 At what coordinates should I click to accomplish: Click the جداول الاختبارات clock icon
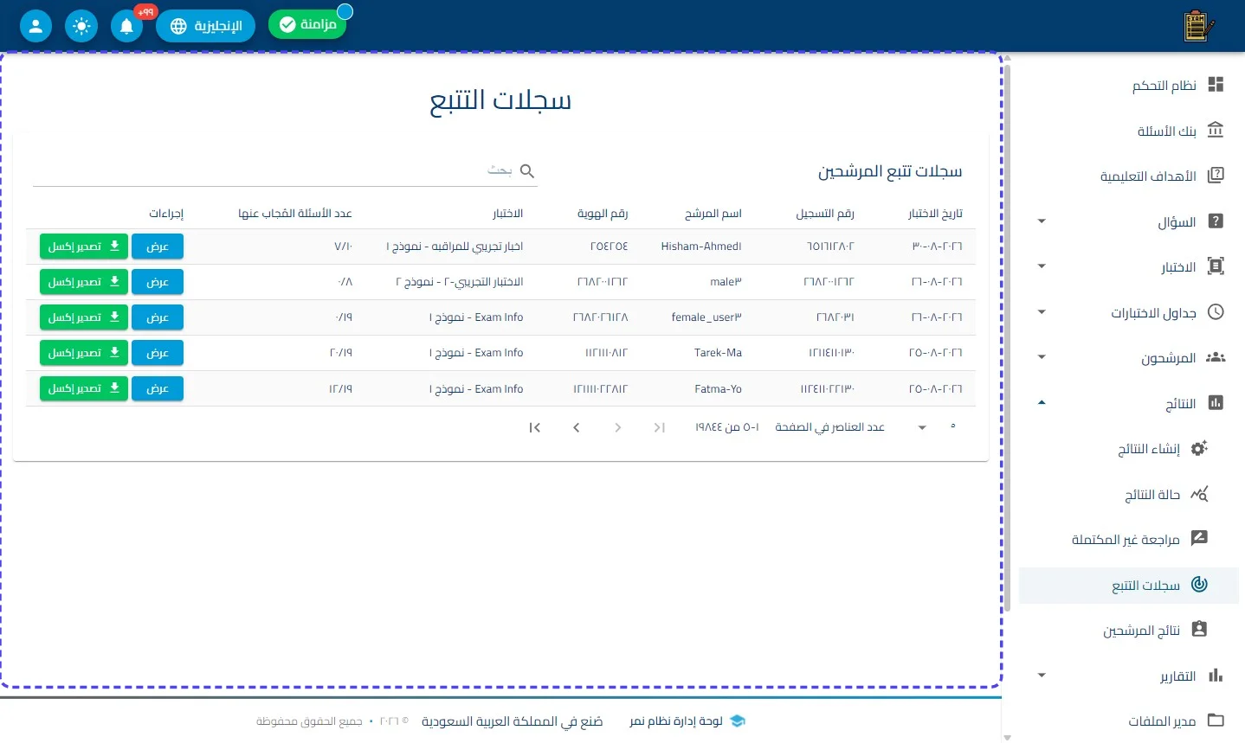point(1216,311)
